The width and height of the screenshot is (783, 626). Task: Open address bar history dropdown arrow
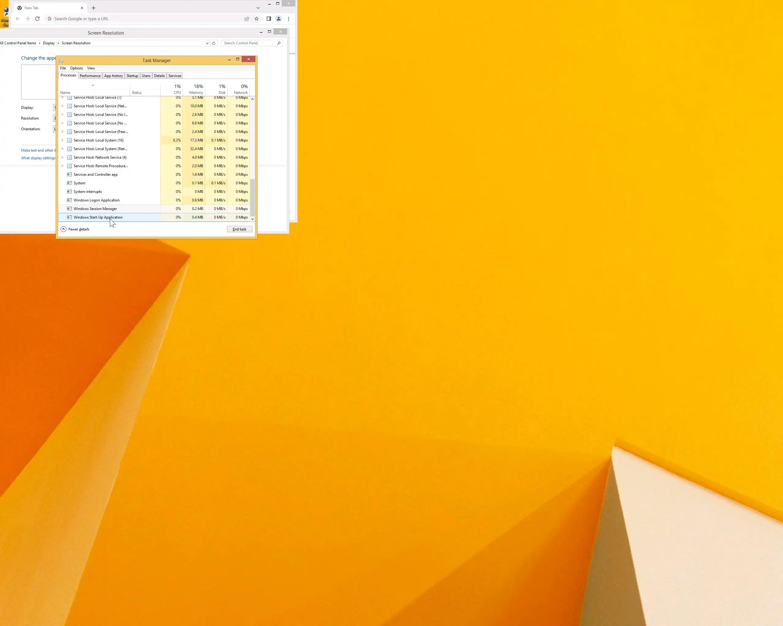(x=207, y=43)
